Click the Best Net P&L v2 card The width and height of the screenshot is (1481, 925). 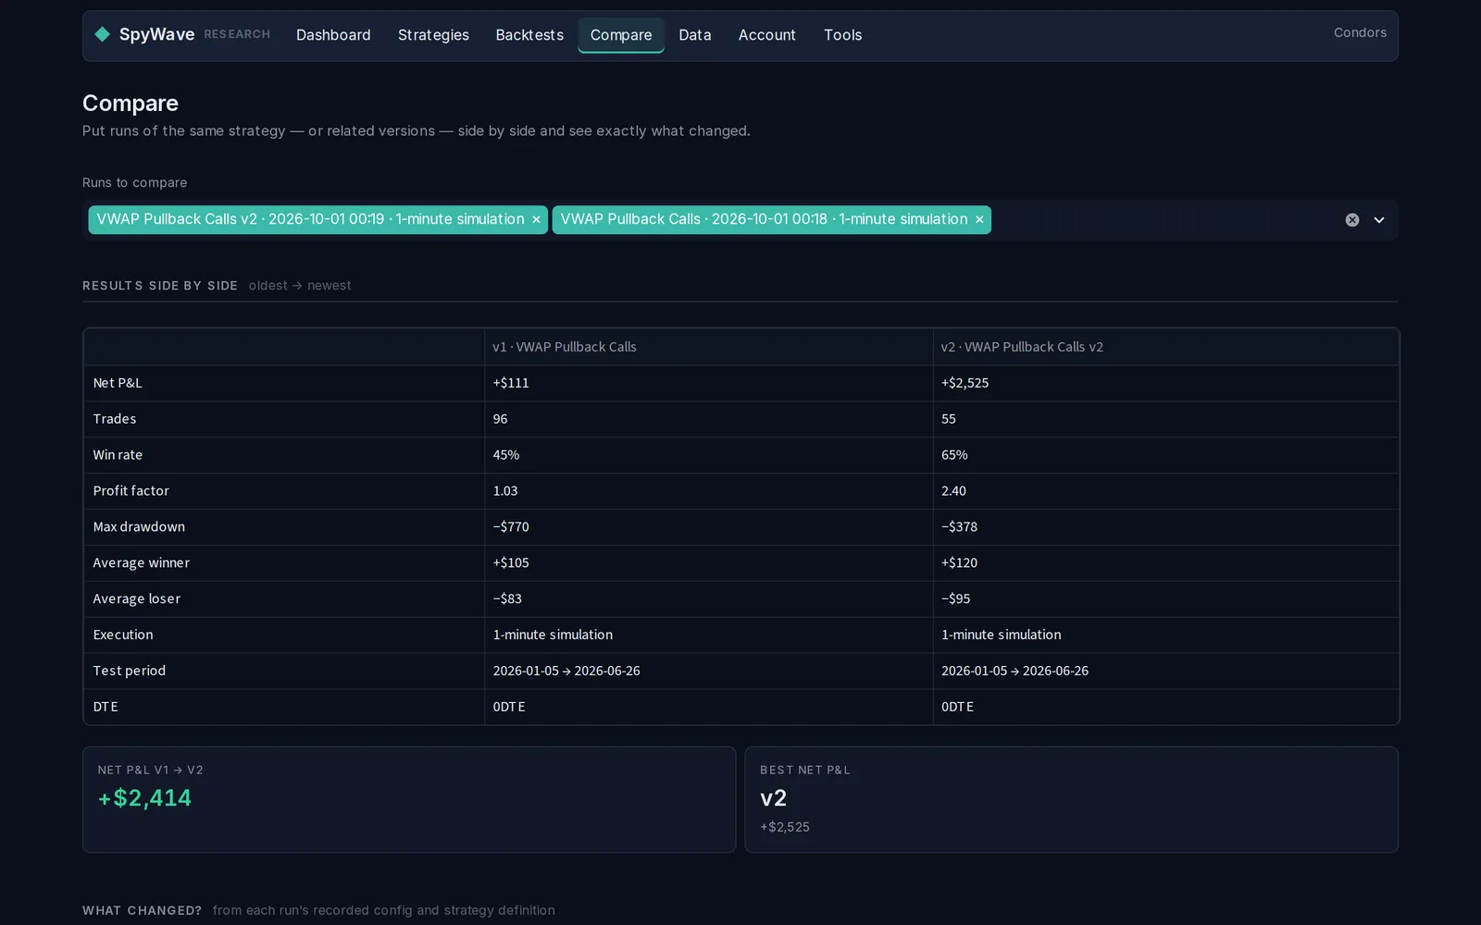[x=1071, y=800]
